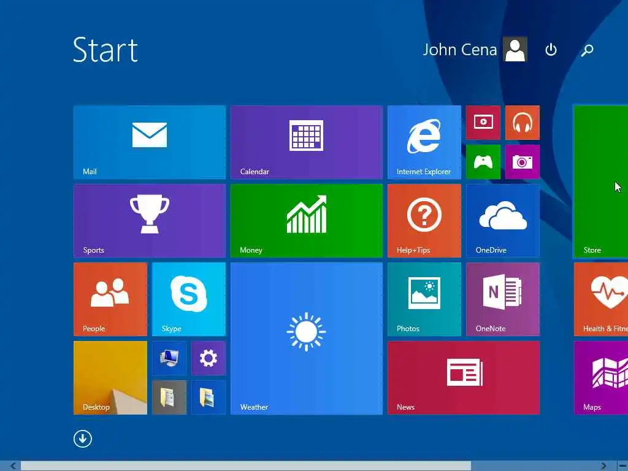
Task: Open the Store tile
Action: point(601,182)
